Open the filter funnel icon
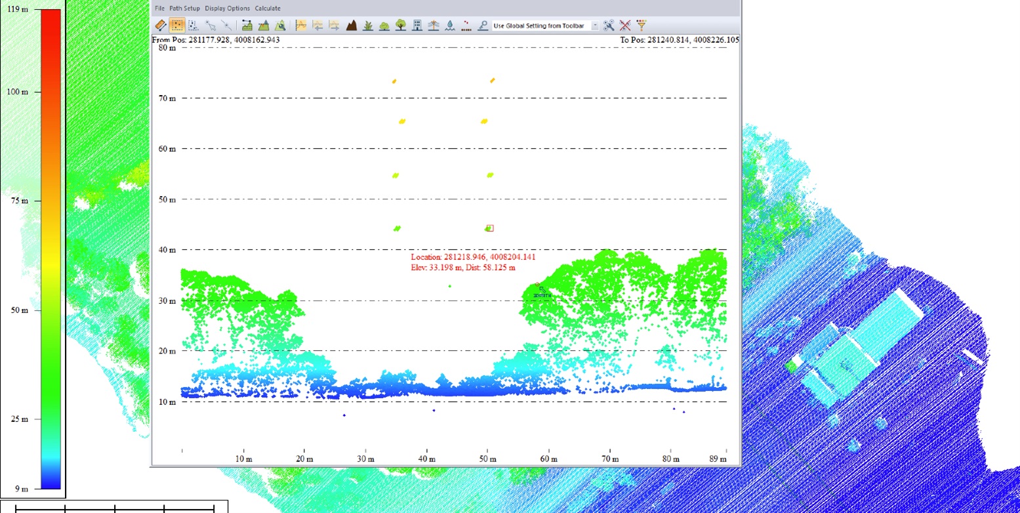This screenshot has width=1020, height=513. click(x=642, y=26)
